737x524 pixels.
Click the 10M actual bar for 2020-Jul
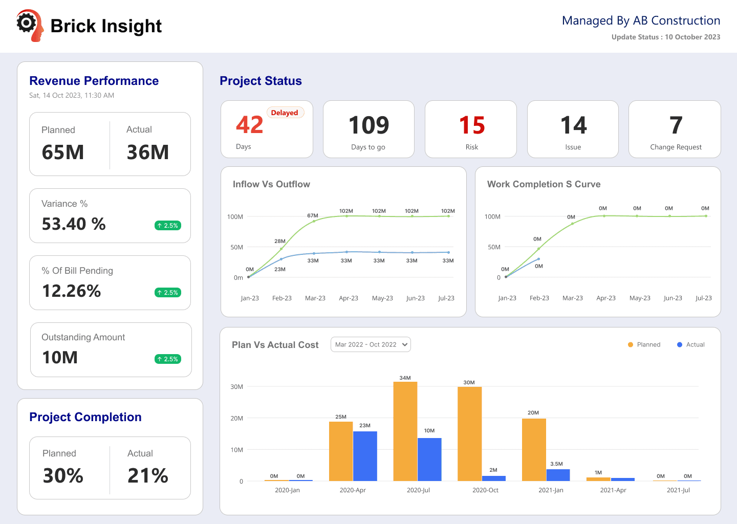tap(429, 460)
